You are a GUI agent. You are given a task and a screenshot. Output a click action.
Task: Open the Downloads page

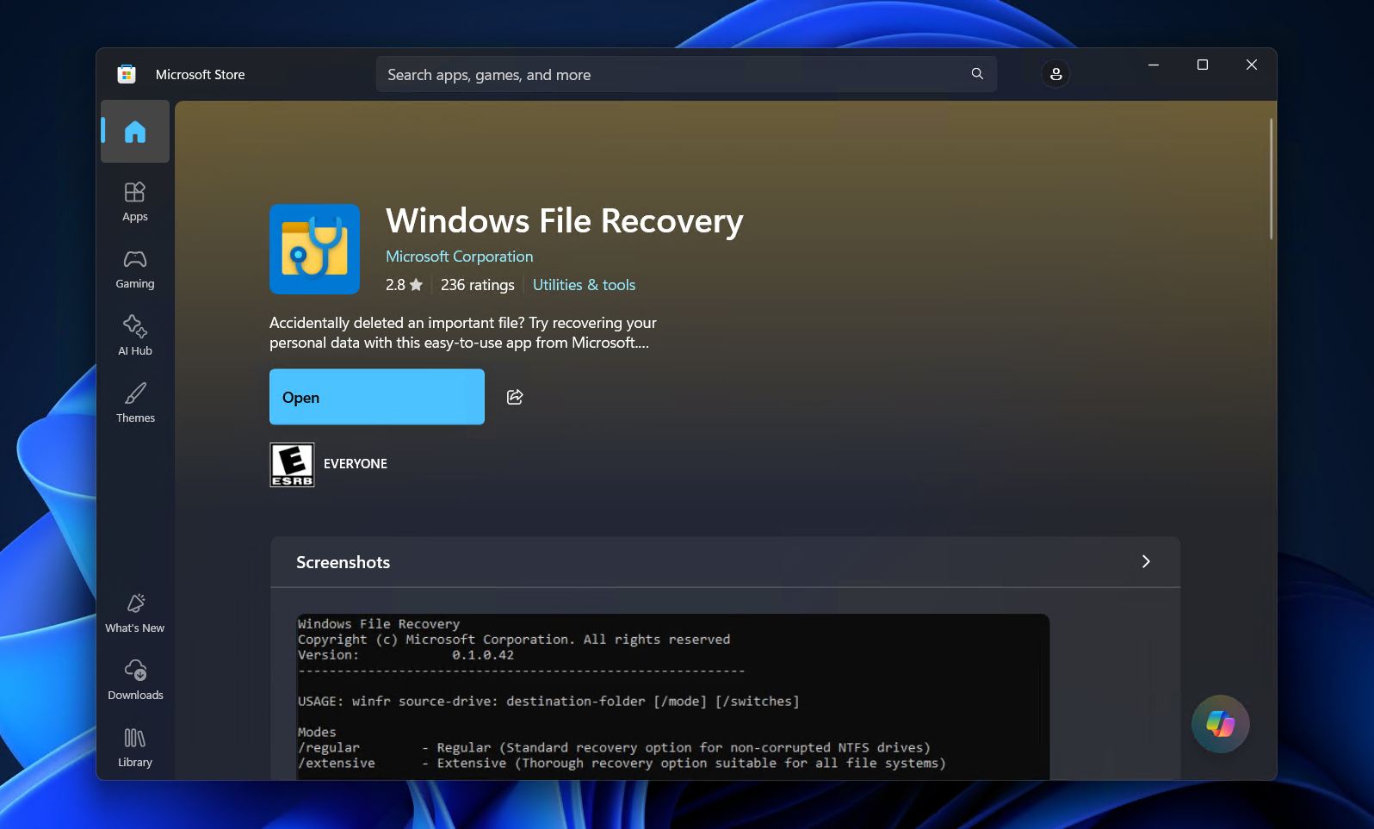pyautogui.click(x=135, y=680)
